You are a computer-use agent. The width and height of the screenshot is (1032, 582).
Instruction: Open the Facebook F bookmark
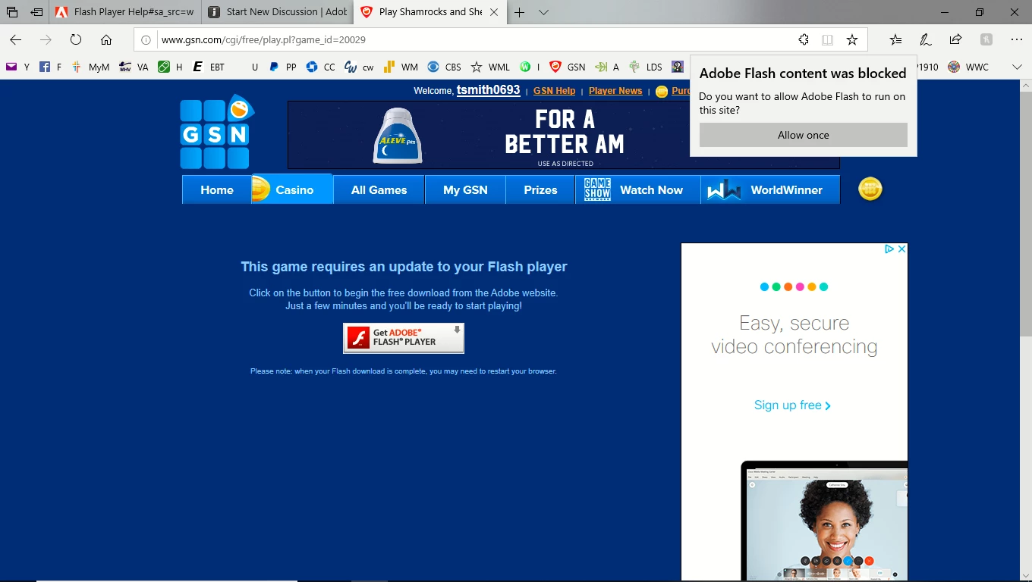coord(50,67)
